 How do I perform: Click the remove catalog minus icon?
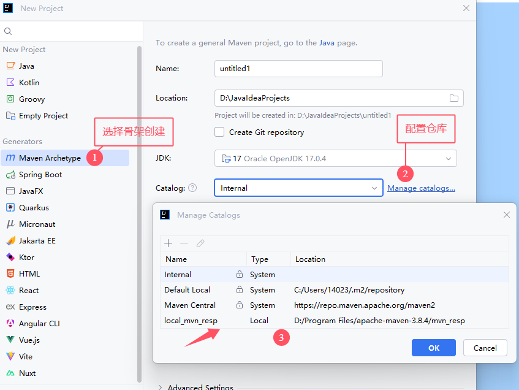point(184,243)
